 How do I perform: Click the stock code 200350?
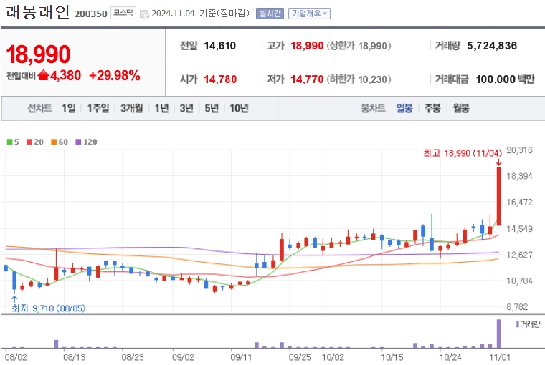91,14
